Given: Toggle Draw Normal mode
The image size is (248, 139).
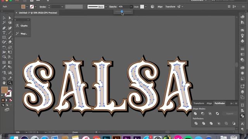Looking at the screenshot, I should coord(3,105).
